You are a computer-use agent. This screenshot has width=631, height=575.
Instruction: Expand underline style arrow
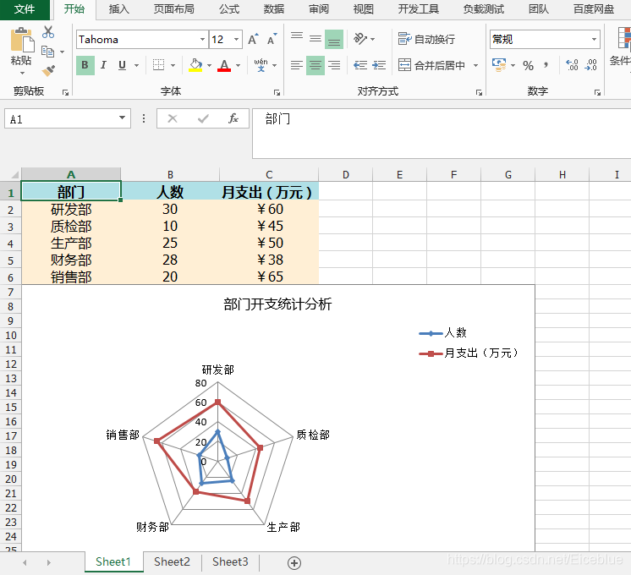pos(137,65)
